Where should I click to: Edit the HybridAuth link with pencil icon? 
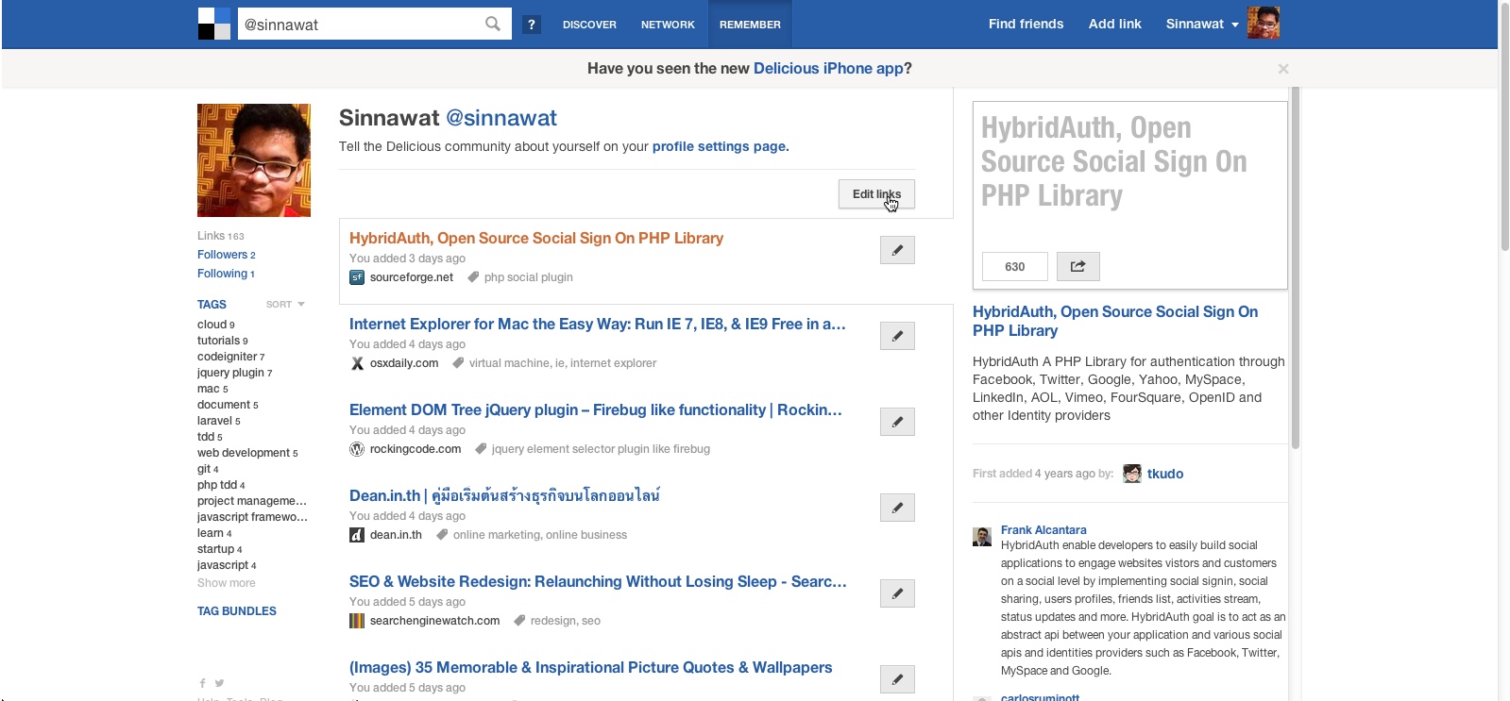(897, 250)
